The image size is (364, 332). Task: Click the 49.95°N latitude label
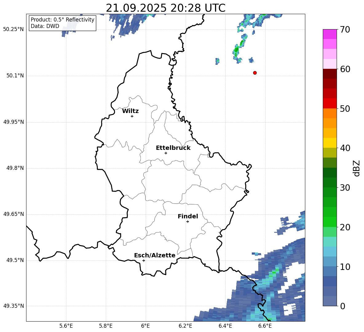tap(14, 122)
